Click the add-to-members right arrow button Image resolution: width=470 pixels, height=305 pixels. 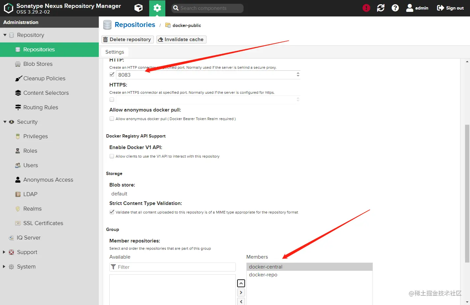click(x=241, y=292)
